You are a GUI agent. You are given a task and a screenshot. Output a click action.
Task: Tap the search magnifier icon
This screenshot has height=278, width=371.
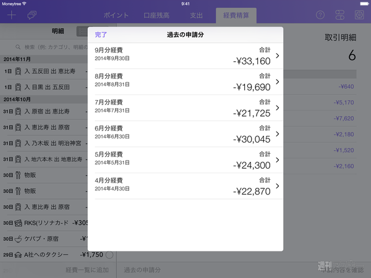click(x=18, y=47)
